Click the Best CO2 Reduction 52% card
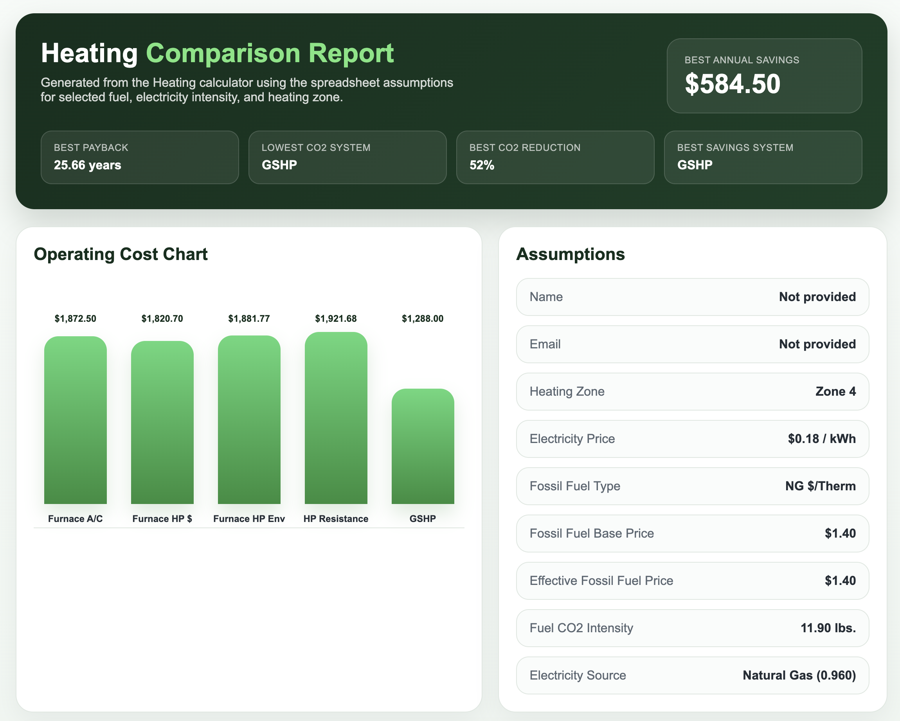Image resolution: width=900 pixels, height=721 pixels. [x=555, y=157]
